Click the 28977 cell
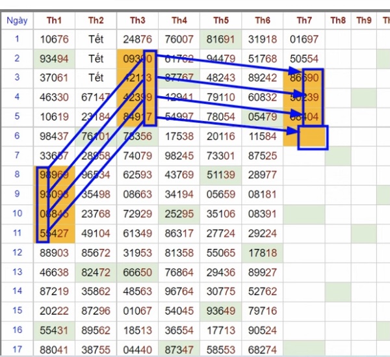 tap(263, 175)
